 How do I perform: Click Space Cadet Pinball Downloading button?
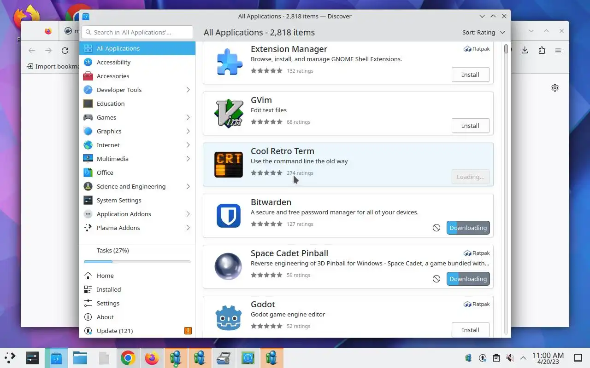[x=468, y=279]
